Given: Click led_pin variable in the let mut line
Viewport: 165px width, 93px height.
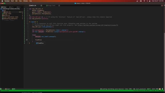Looking at the screenshot, I should pyautogui.click(x=41, y=32).
